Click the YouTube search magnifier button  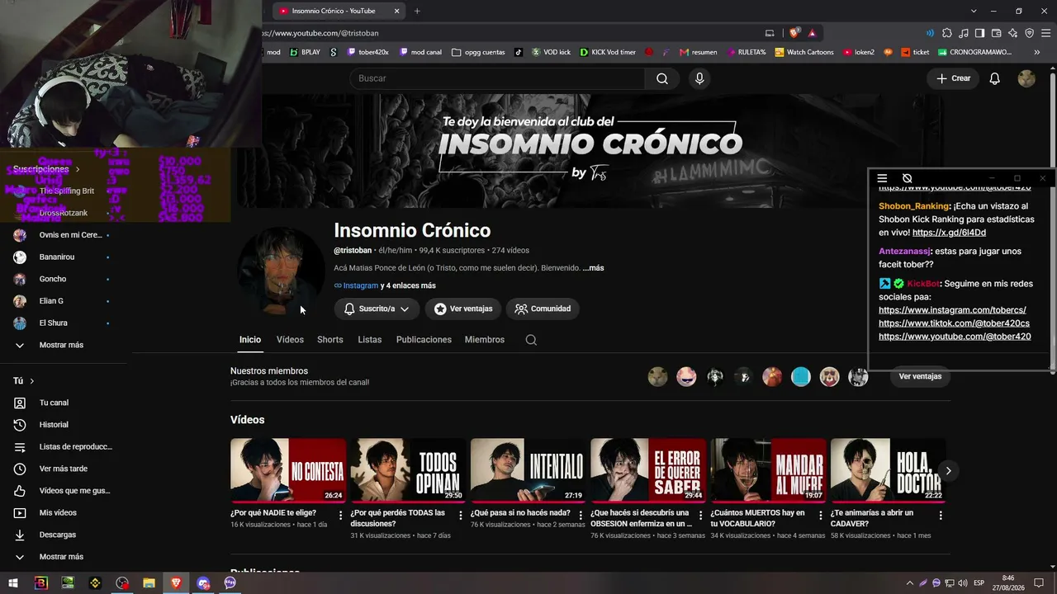point(662,78)
